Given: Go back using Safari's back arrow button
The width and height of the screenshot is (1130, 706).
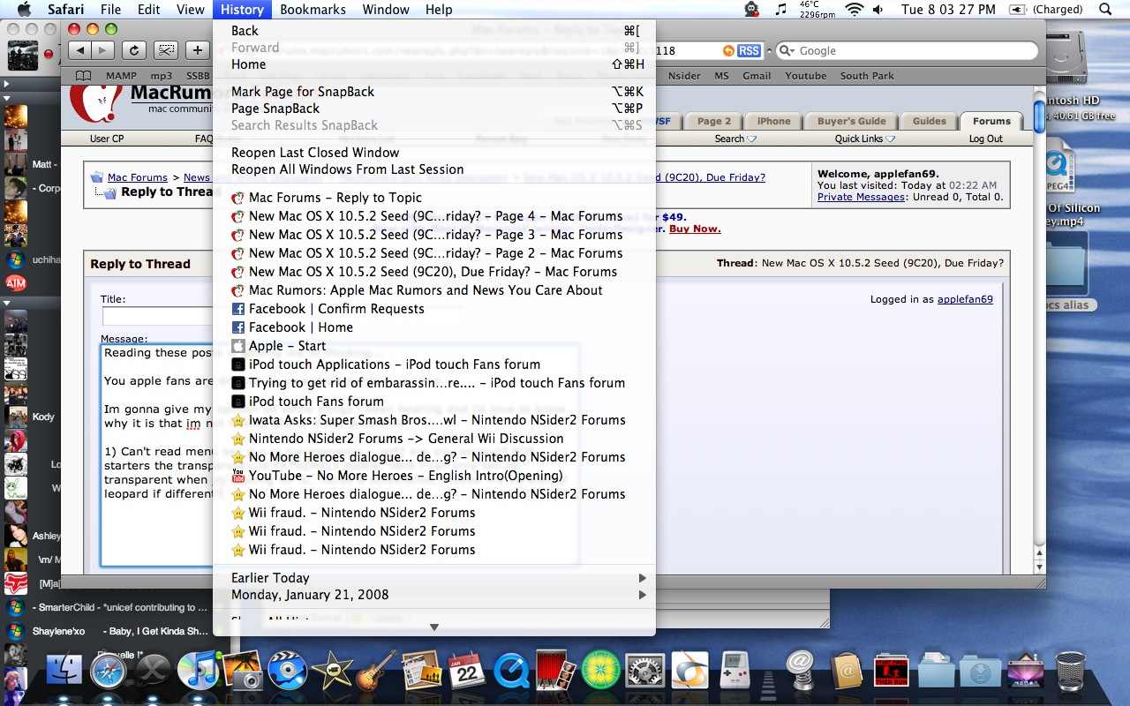Looking at the screenshot, I should [80, 50].
